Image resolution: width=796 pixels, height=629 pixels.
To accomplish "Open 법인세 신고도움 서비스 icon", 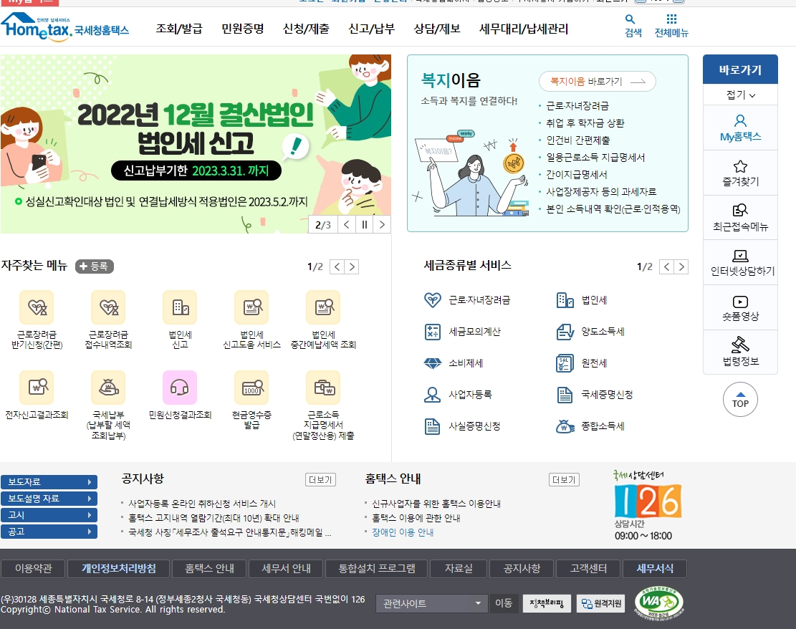I will tap(251, 307).
